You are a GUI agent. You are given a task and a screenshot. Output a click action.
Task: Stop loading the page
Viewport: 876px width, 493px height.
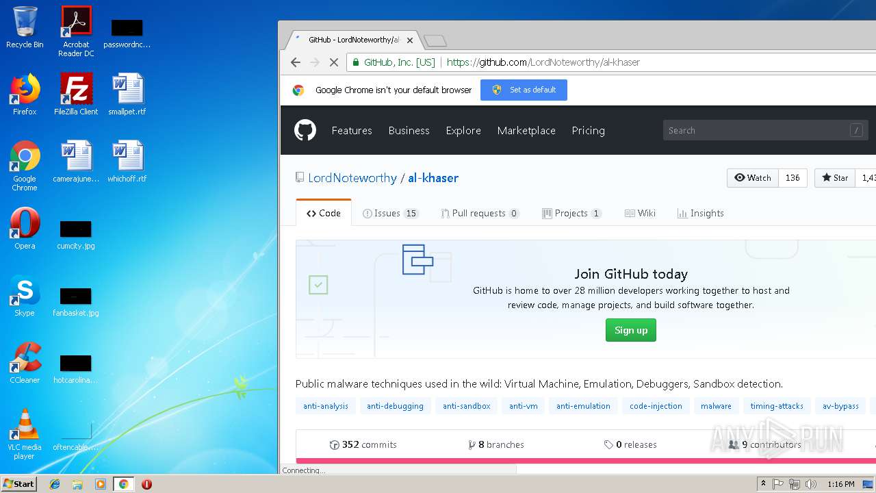pyautogui.click(x=334, y=62)
